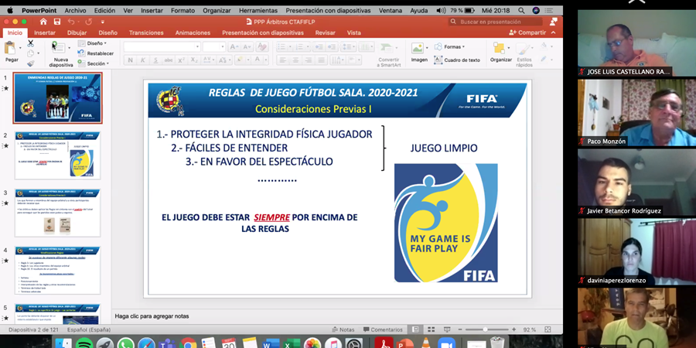This screenshot has height=348, width=696.
Task: Zoom in with plus button
Action: [x=514, y=329]
